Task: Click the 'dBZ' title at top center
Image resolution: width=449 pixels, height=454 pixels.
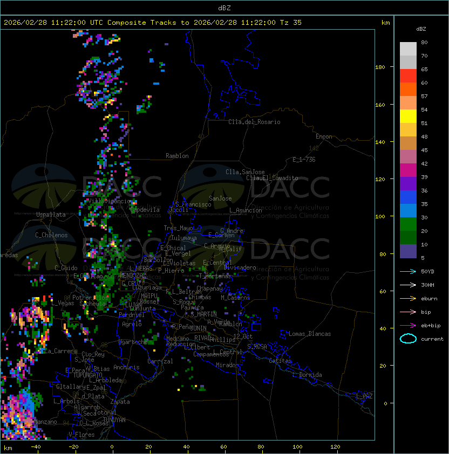Action: point(224,8)
